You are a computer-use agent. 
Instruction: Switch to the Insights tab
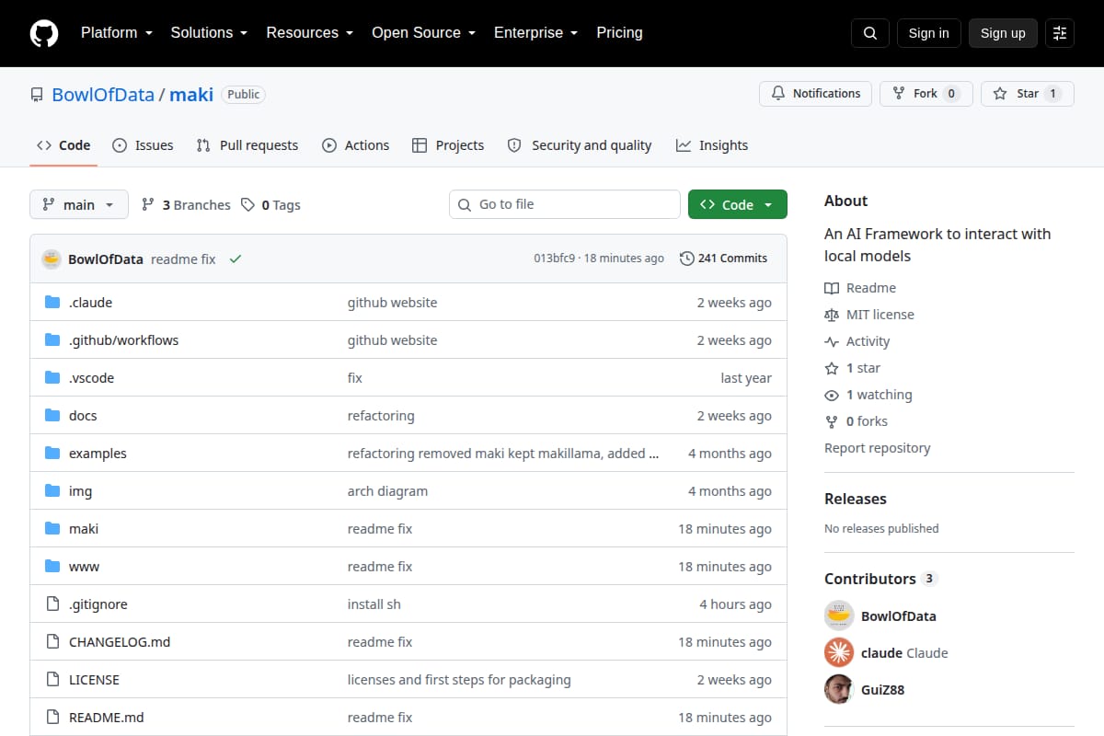[x=712, y=145]
